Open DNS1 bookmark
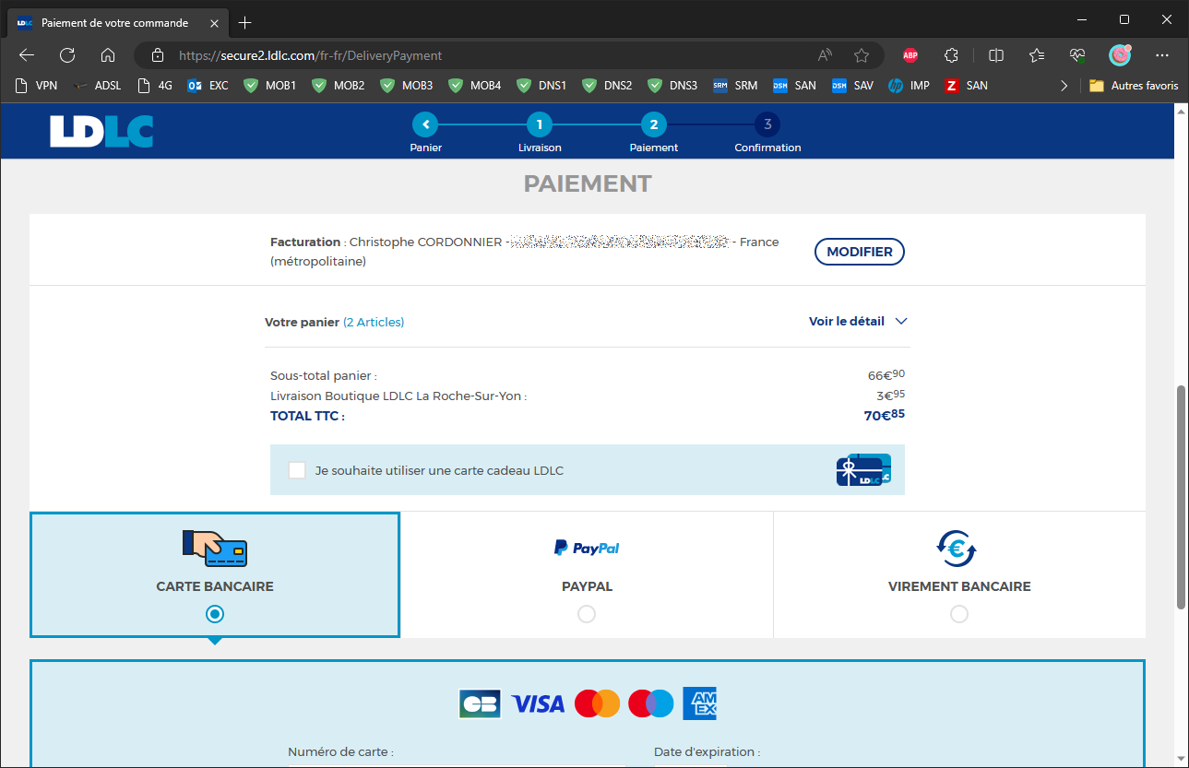This screenshot has height=768, width=1189. point(542,86)
